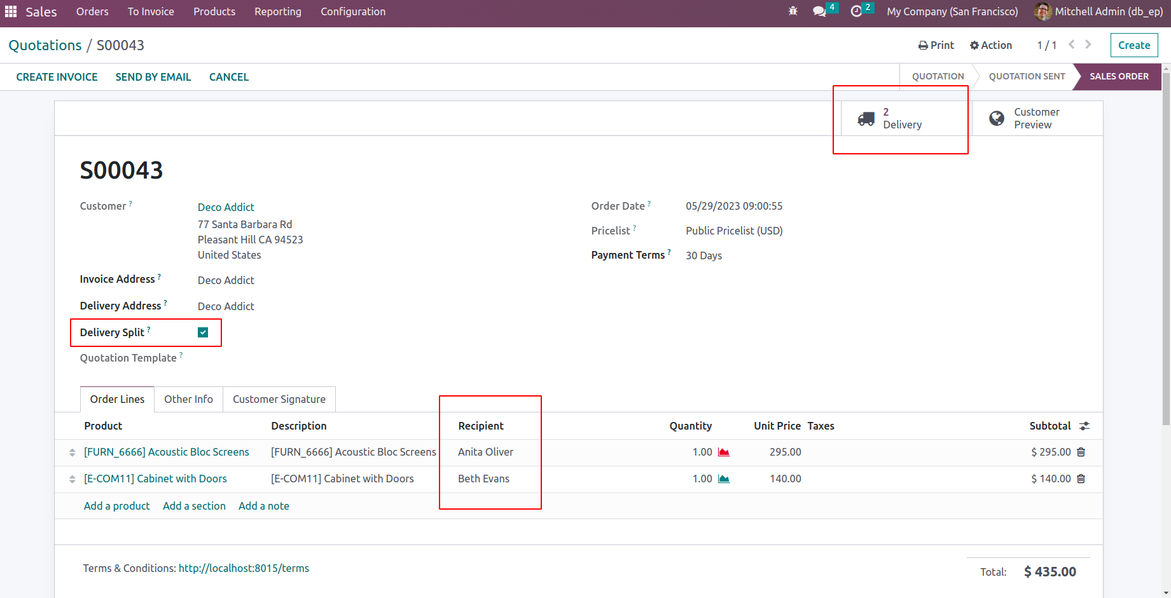The width and height of the screenshot is (1171, 598).
Task: Click the Sales app title
Action: pos(41,11)
